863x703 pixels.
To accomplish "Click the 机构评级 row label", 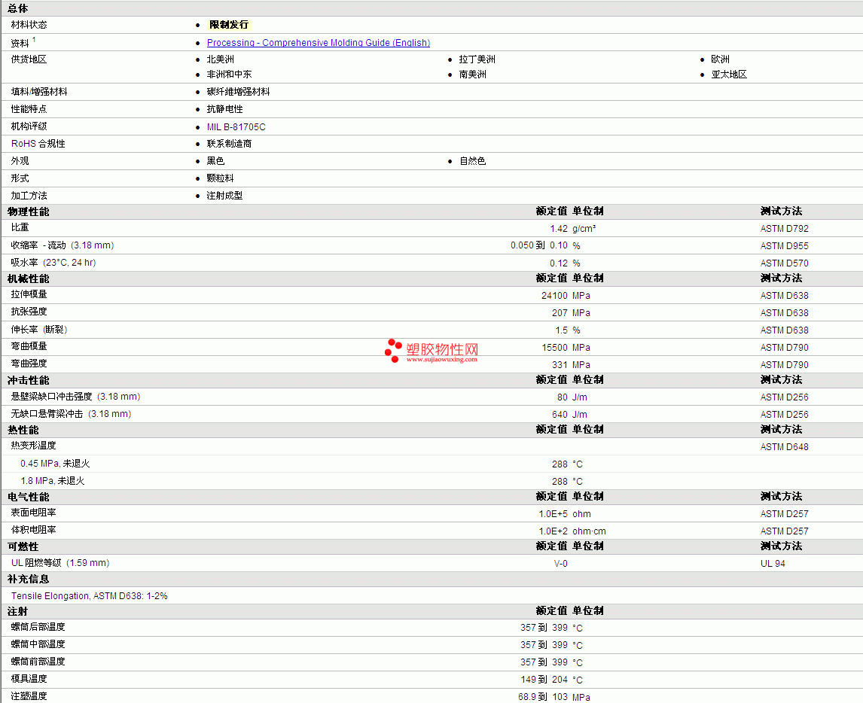I will click(29, 126).
